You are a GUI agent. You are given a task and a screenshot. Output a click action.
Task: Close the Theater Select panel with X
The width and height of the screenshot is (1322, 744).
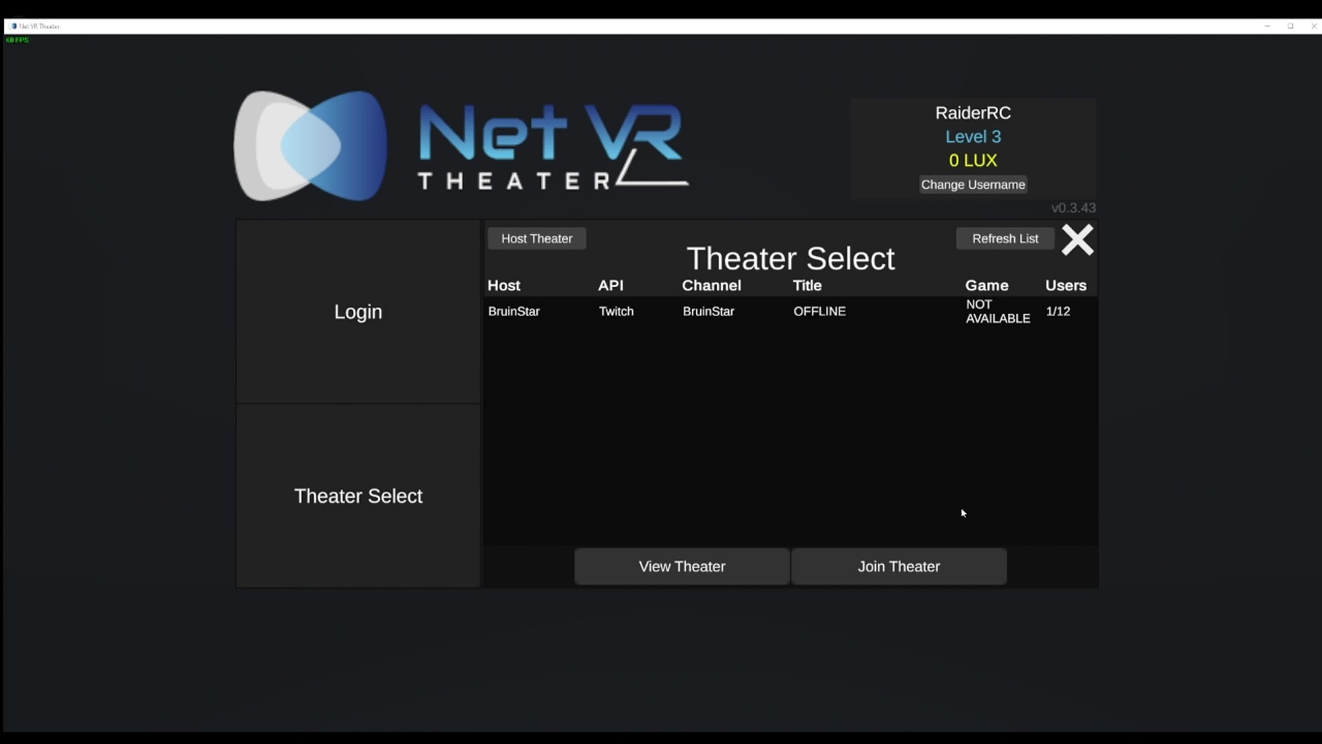(1077, 240)
